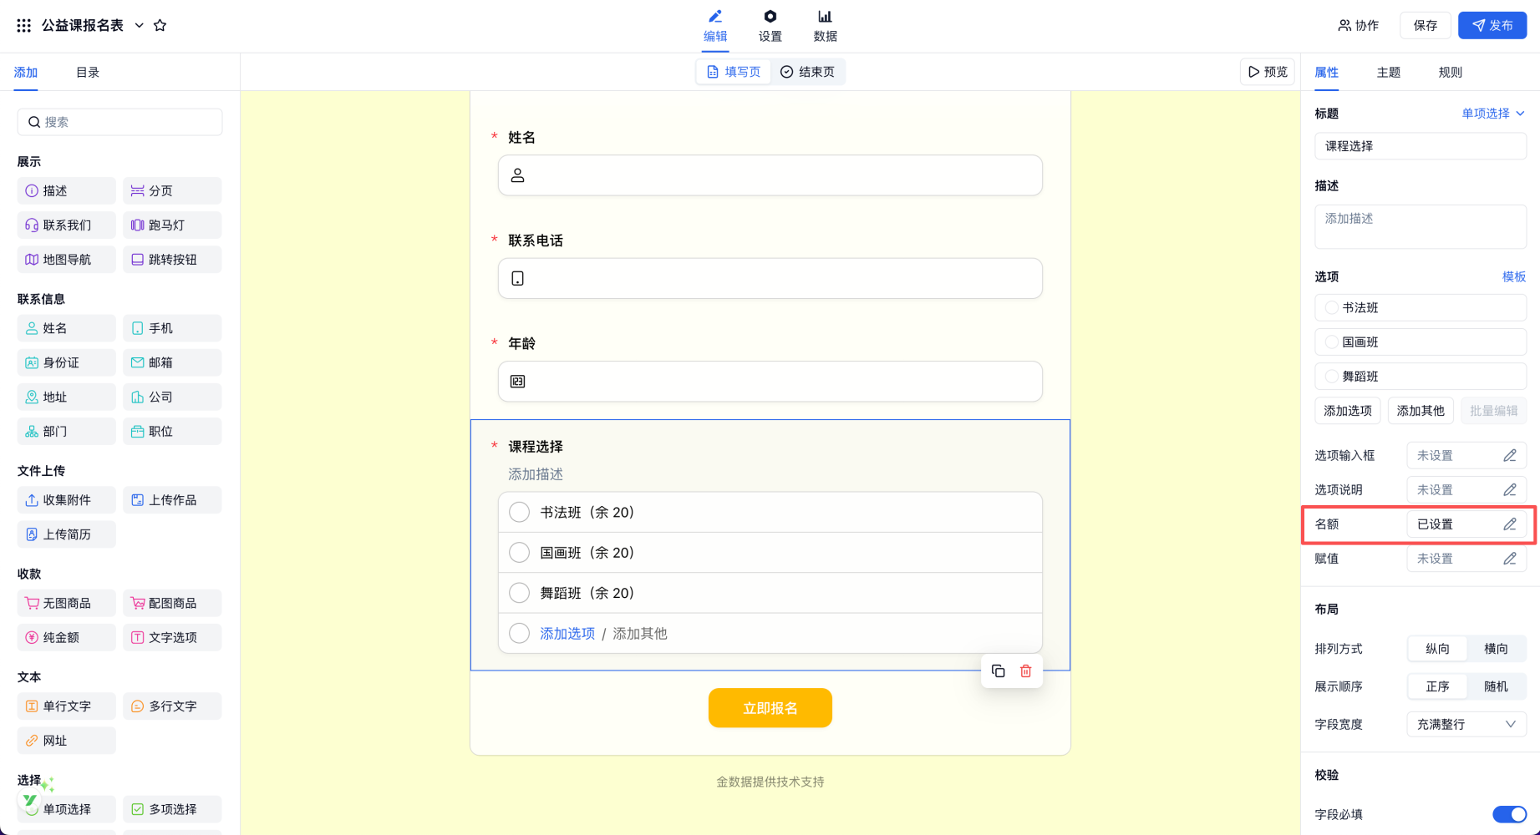Click the apps grid icon in top-left
Viewport: 1540px width, 835px height.
pos(24,26)
